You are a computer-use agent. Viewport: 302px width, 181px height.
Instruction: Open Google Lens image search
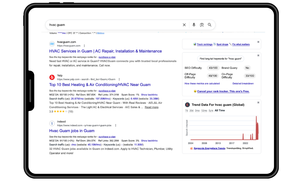[202, 25]
